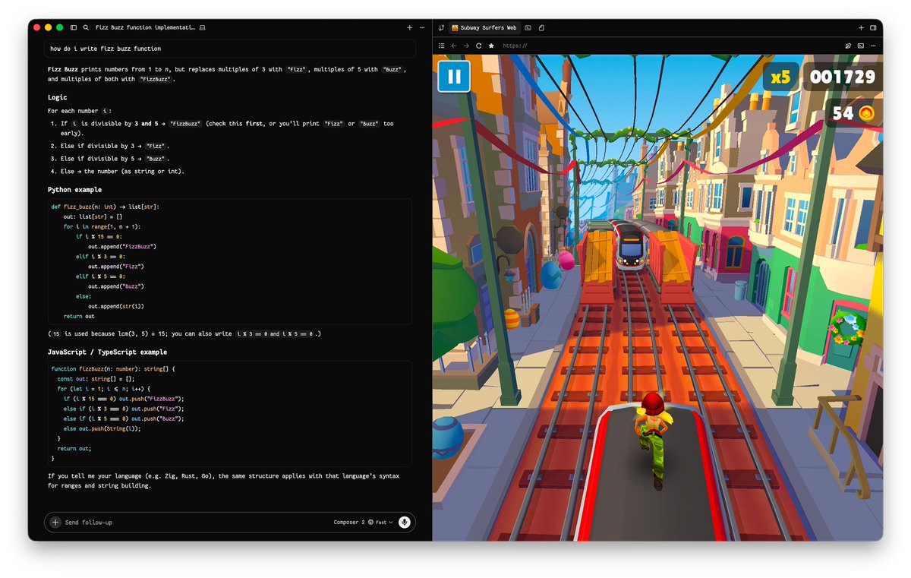Viewport: 911px width, 578px height.
Task: Click 'const out: string[] = [];' code line
Action: pyautogui.click(x=96, y=379)
